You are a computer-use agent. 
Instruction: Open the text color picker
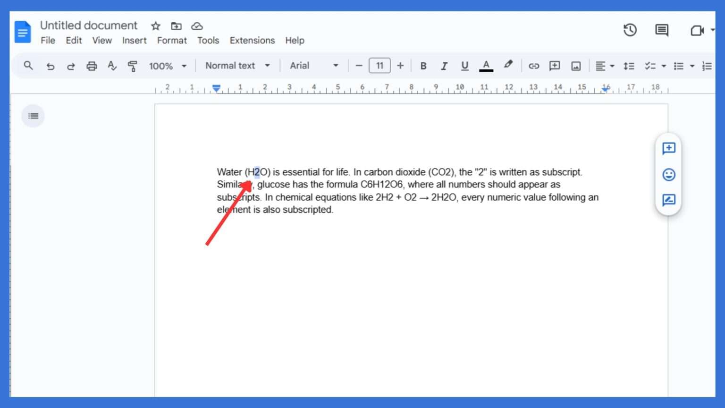[486, 66]
